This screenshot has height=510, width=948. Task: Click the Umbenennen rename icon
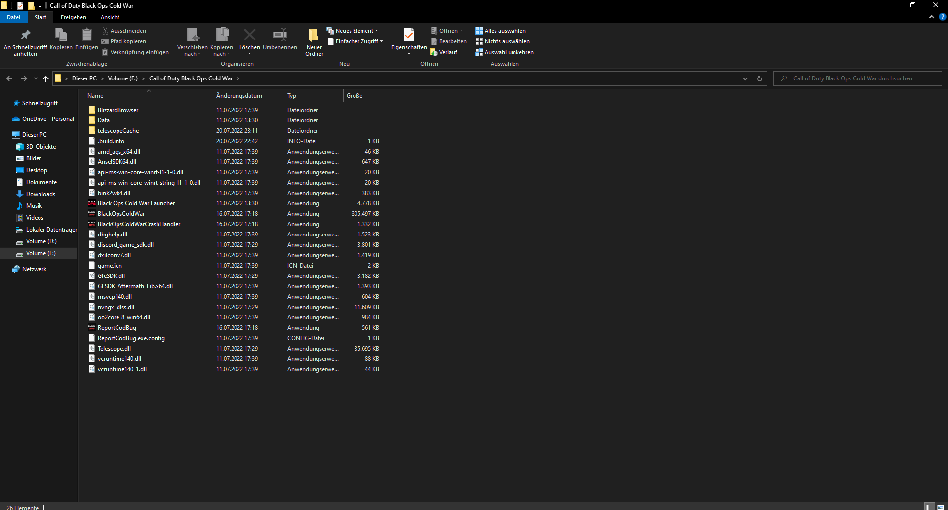click(x=280, y=39)
